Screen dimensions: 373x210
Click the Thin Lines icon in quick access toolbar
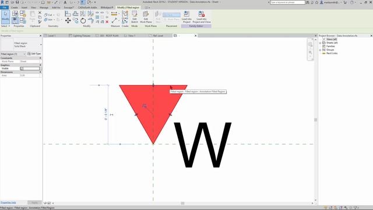pos(83,2)
